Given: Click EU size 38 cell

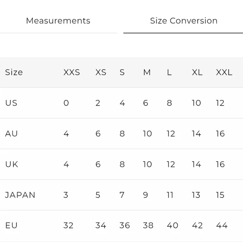Looking at the screenshot, I should tap(148, 225).
